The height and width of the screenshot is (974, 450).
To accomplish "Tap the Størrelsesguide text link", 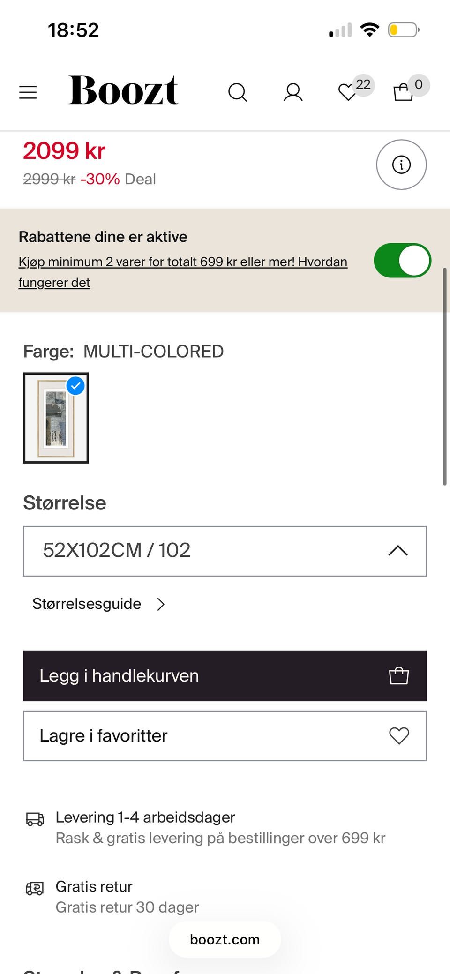I will point(87,604).
